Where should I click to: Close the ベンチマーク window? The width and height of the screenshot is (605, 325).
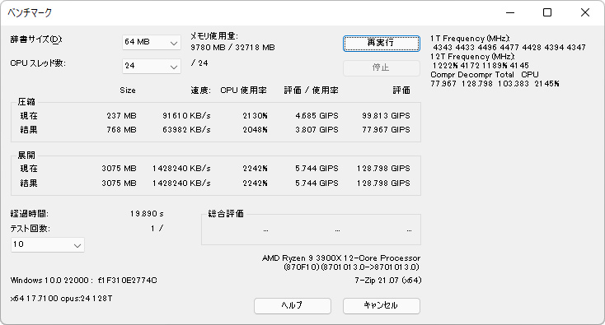point(584,12)
